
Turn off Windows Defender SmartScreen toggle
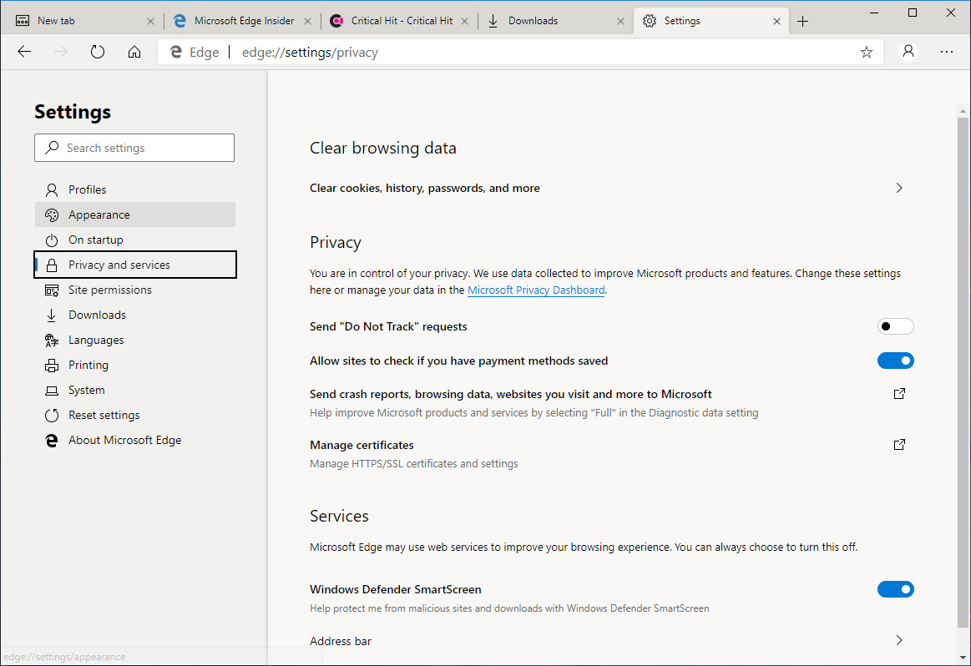coord(895,589)
